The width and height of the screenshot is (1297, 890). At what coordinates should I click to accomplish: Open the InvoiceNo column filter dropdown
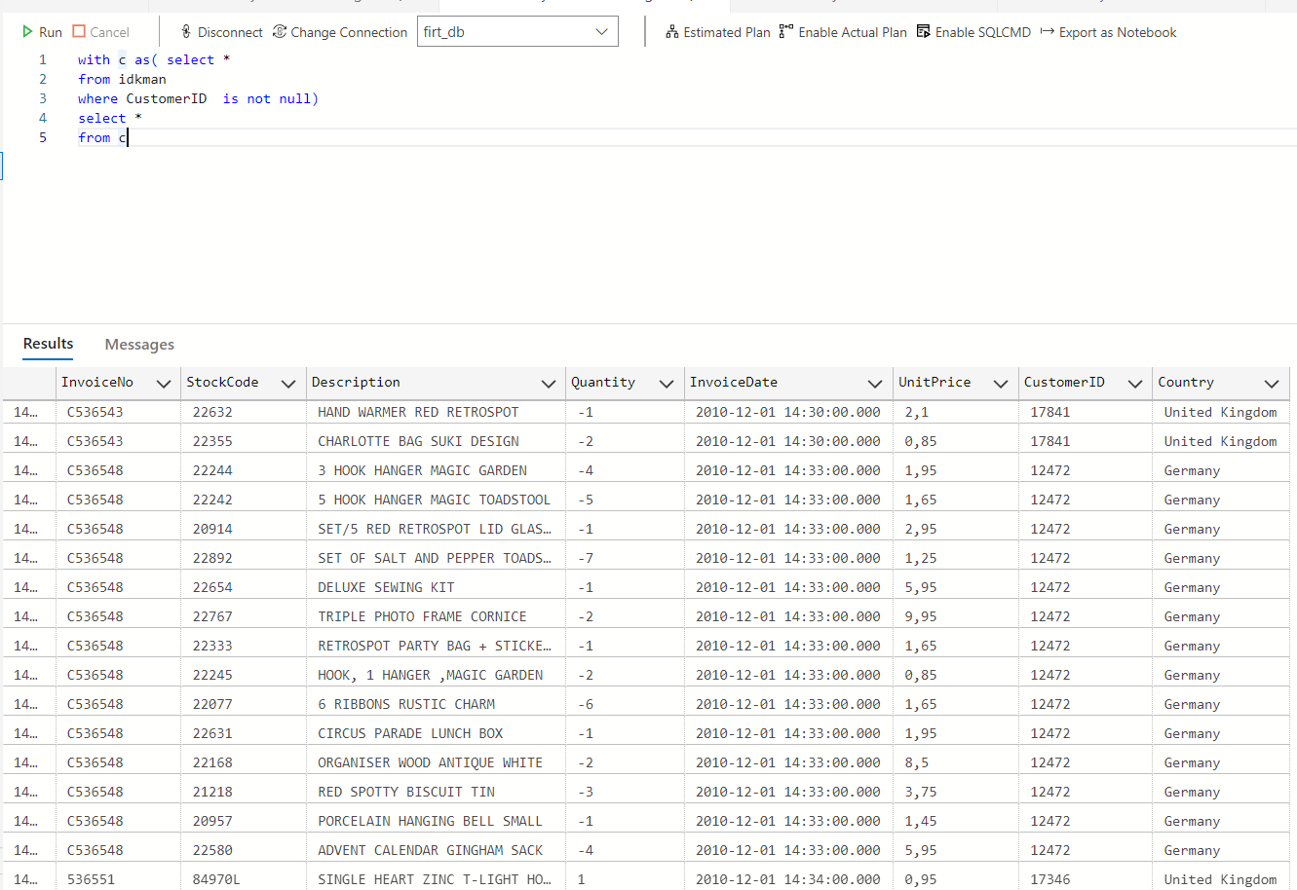pyautogui.click(x=163, y=383)
